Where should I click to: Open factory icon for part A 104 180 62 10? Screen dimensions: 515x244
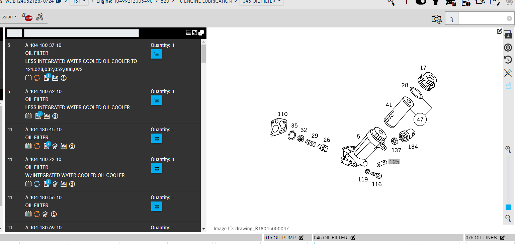(47, 116)
